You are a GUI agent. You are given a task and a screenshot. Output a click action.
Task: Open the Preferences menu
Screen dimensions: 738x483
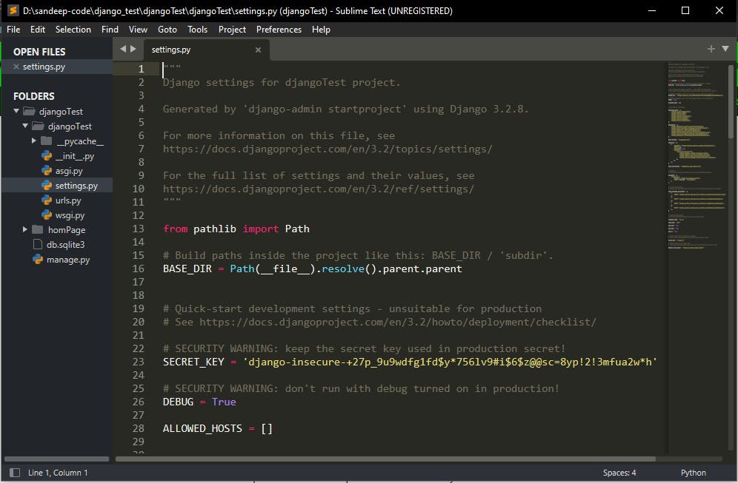(279, 30)
